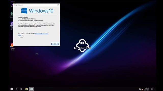Open the Microsoft Software License Terms link
Viewport: 163px width, 91px height.
42,34
